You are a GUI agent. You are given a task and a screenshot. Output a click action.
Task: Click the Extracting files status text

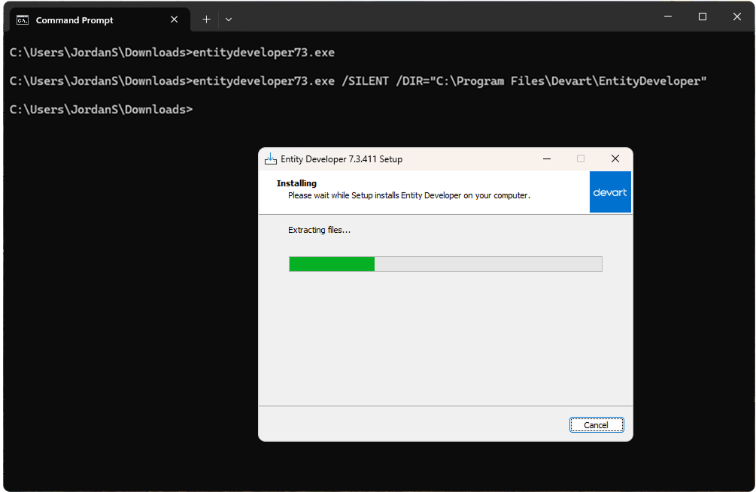tap(319, 230)
